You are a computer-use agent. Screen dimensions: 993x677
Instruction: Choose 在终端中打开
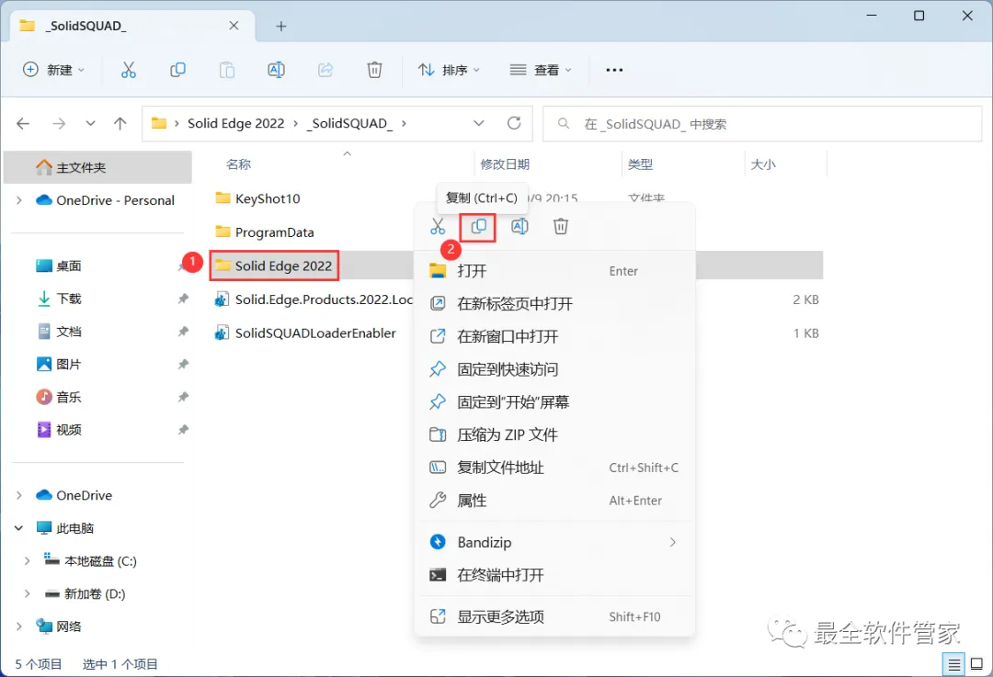tap(554, 575)
